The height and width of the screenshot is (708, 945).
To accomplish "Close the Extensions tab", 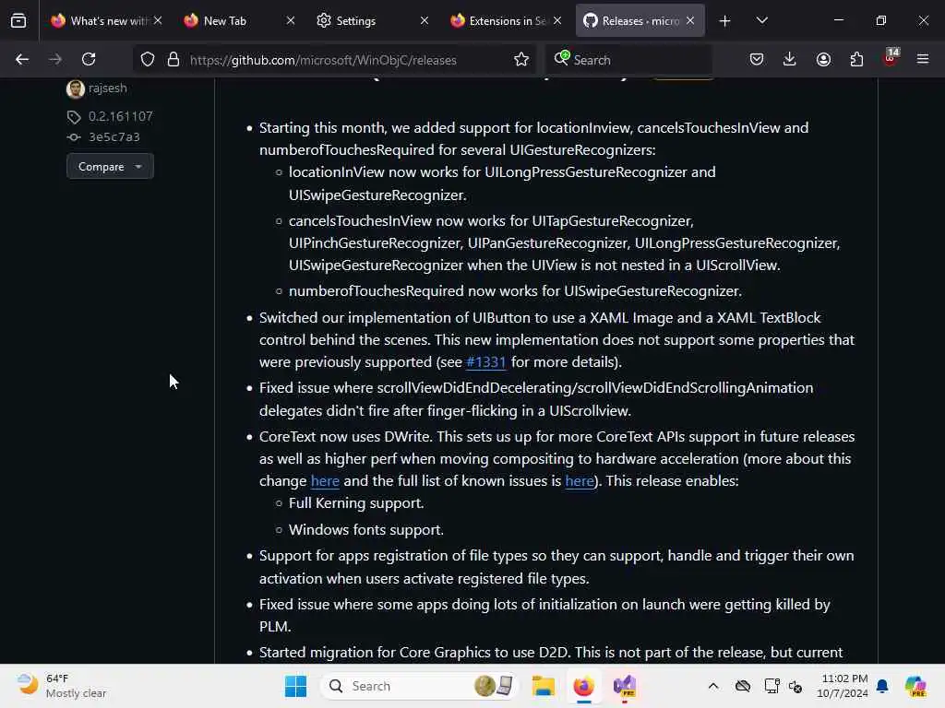I will (x=557, y=20).
